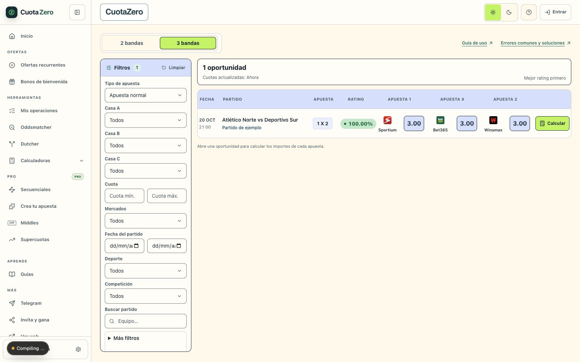580x362 pixels.
Task: Open Supercuotas
Action: coord(45,240)
